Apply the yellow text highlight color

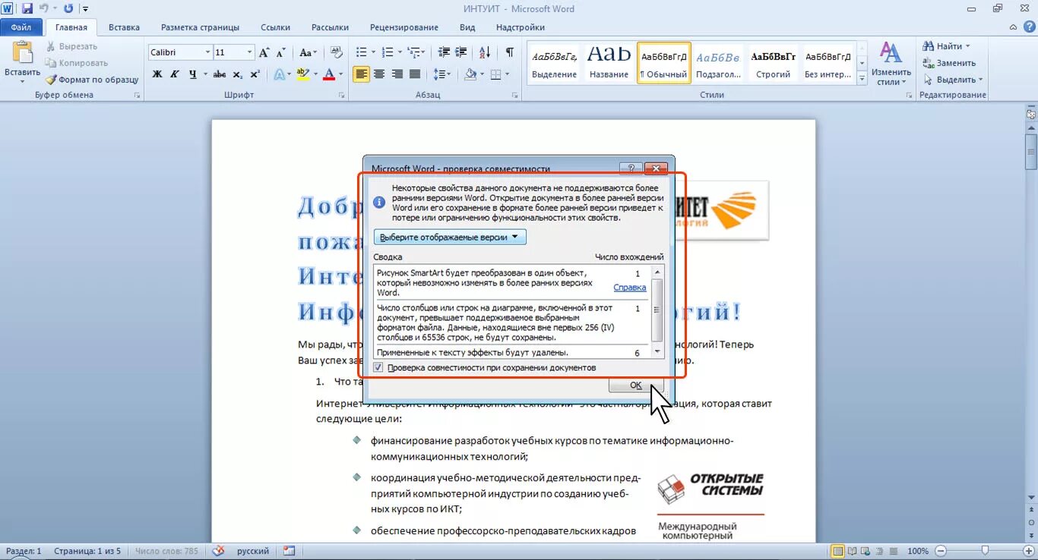coord(302,74)
